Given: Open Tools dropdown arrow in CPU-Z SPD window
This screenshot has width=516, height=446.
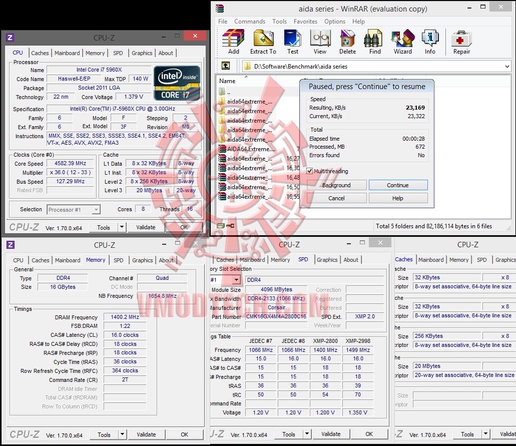Looking at the screenshot, I should [307, 434].
